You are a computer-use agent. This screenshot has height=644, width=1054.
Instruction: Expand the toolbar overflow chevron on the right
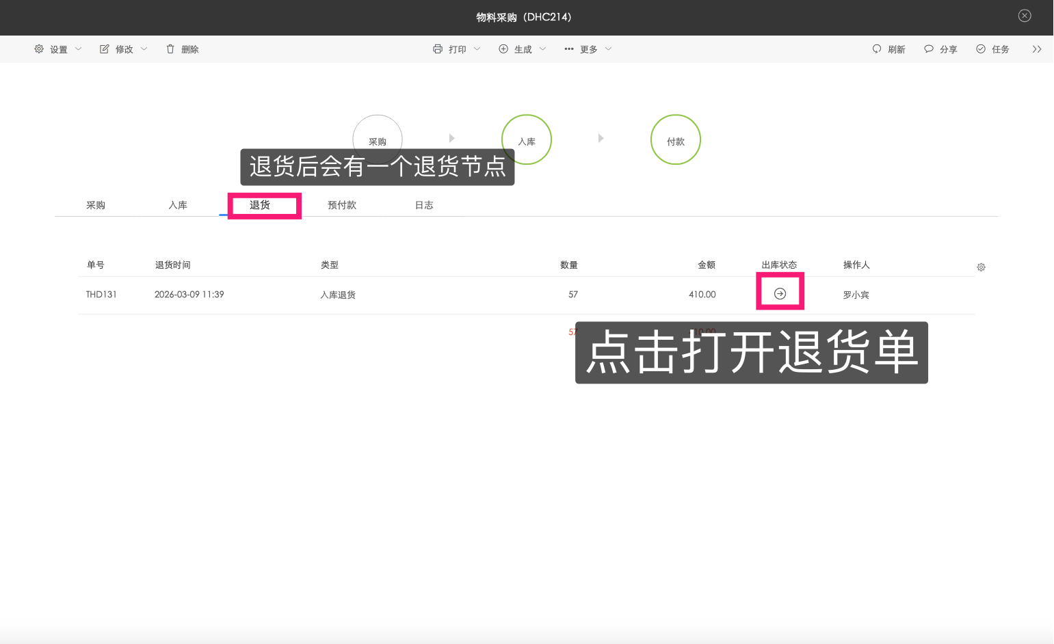coord(1037,49)
